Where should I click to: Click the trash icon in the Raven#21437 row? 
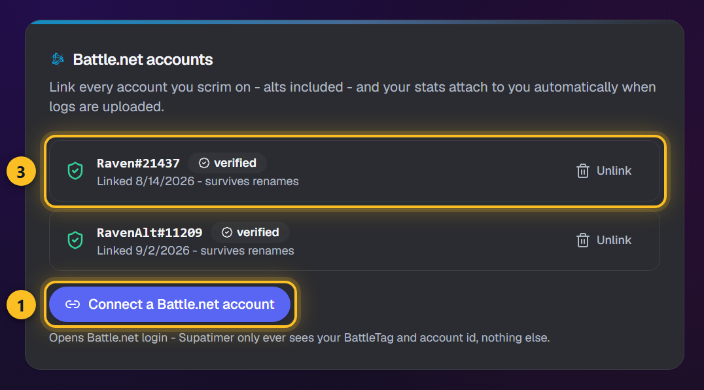[583, 171]
